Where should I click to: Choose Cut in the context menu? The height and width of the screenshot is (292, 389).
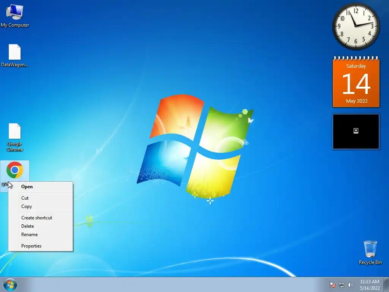click(x=41, y=198)
